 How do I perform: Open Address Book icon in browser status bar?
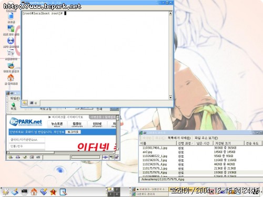pyautogui.click(x=32, y=157)
